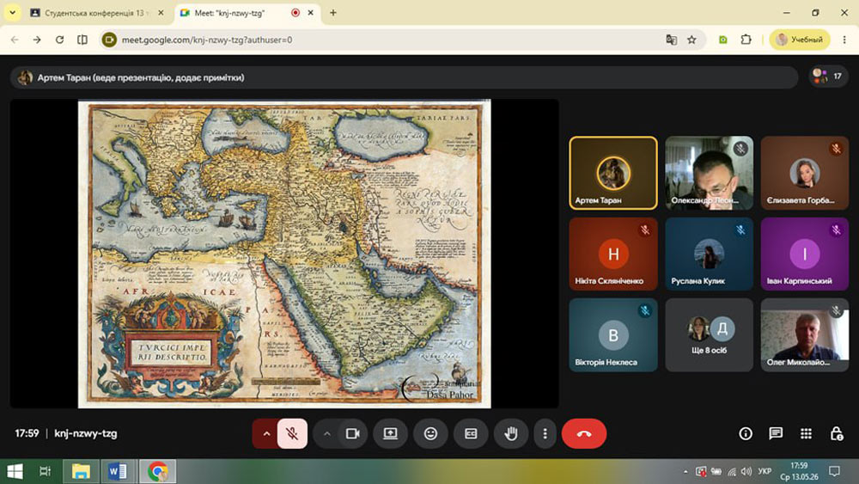Select Вікторія Неклеса participant tile
Image resolution: width=859 pixels, height=484 pixels.
coord(613,335)
